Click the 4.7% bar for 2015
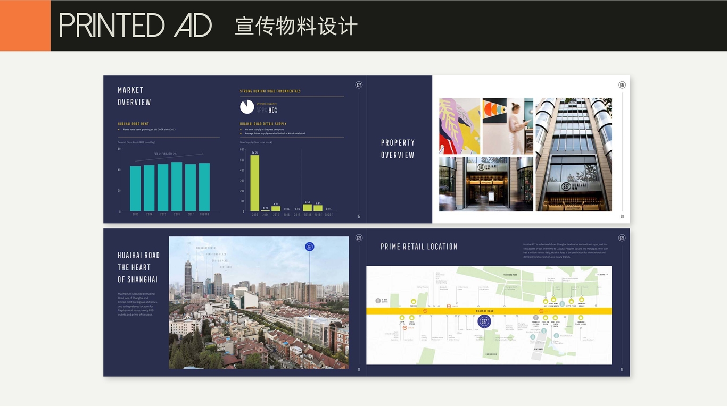 (x=276, y=209)
